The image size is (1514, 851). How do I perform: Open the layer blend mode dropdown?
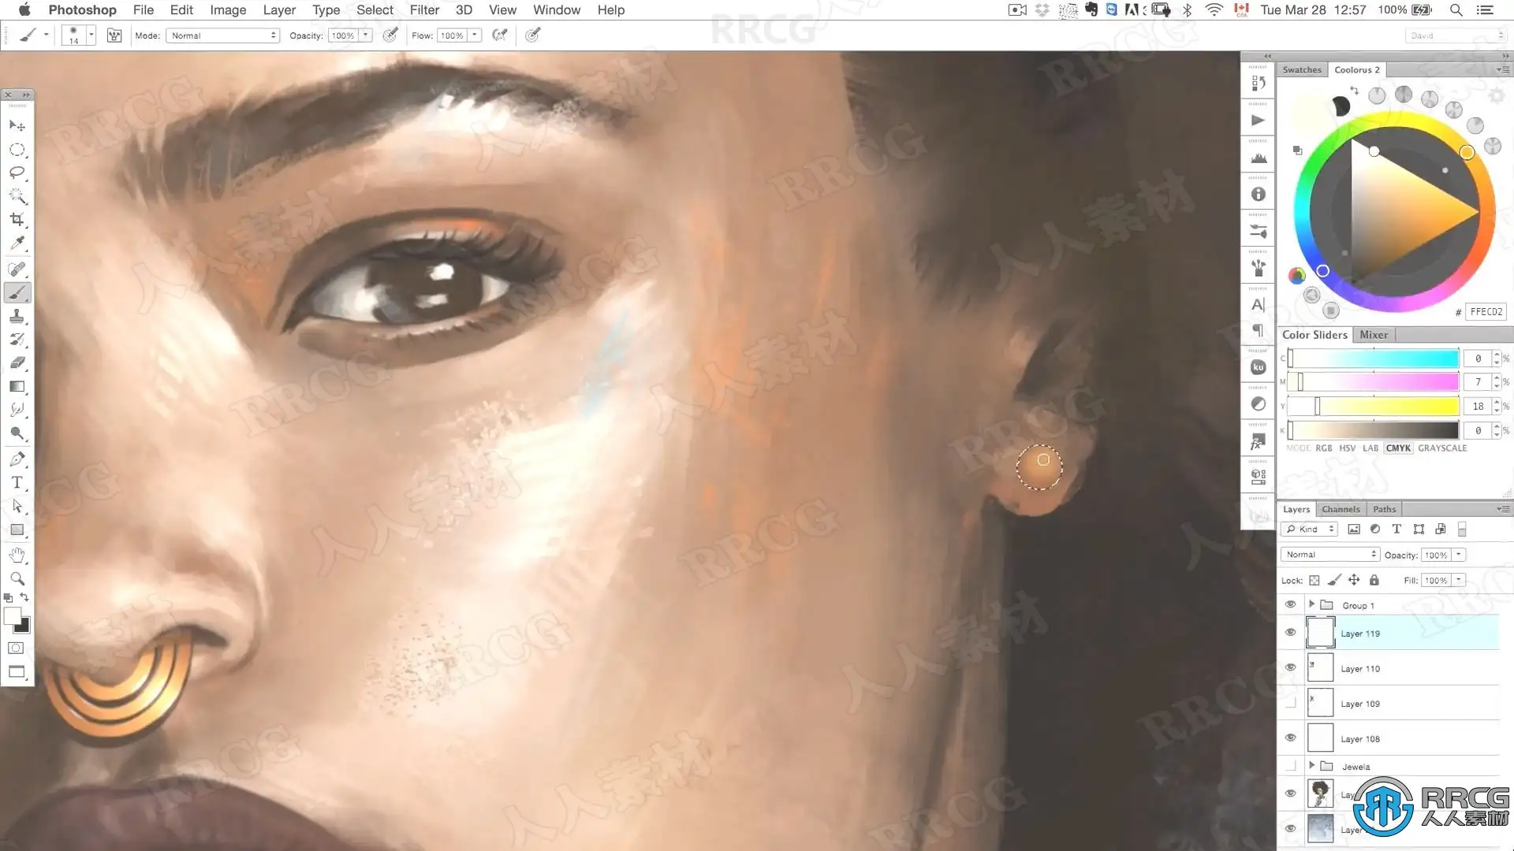click(1330, 555)
